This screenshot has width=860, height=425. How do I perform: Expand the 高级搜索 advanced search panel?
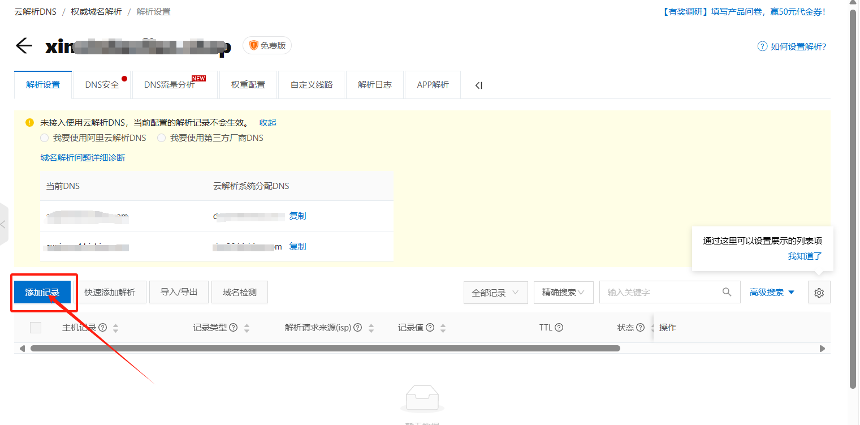pos(772,293)
